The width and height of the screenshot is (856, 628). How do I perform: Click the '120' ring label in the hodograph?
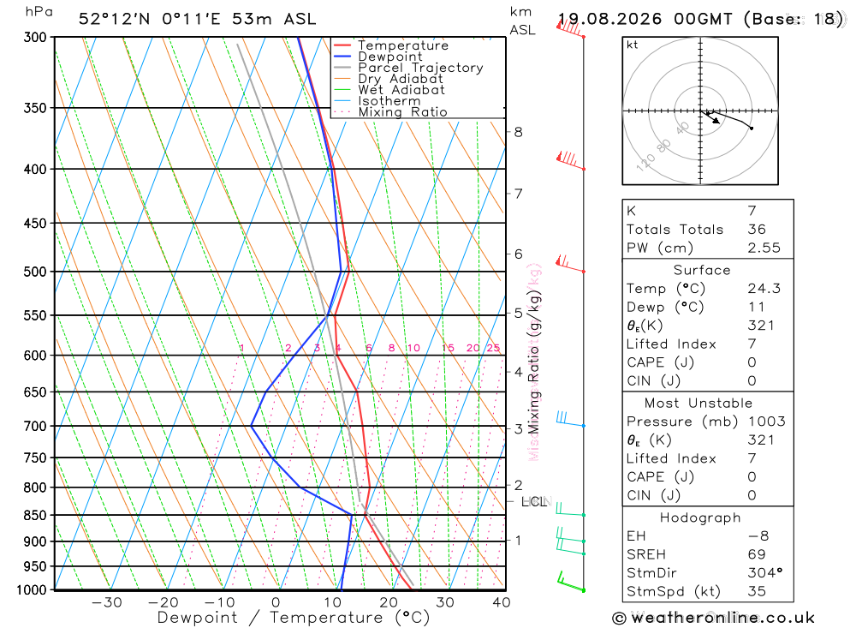(x=645, y=162)
